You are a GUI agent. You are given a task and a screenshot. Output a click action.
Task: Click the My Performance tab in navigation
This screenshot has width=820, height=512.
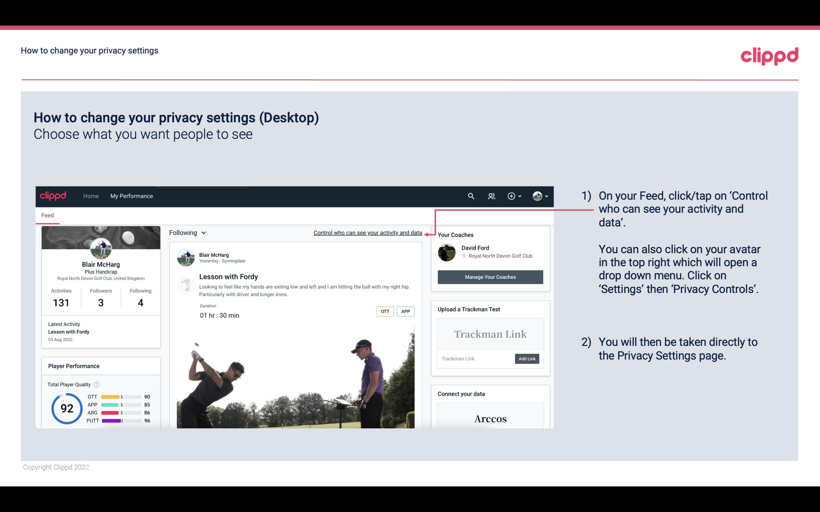pos(131,195)
